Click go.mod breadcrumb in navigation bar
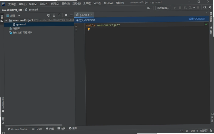The image size is (214, 134). click(x=32, y=10)
